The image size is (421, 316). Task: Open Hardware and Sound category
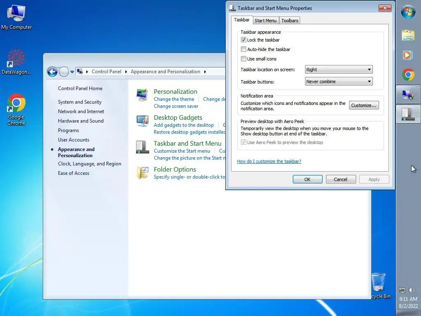(x=81, y=121)
